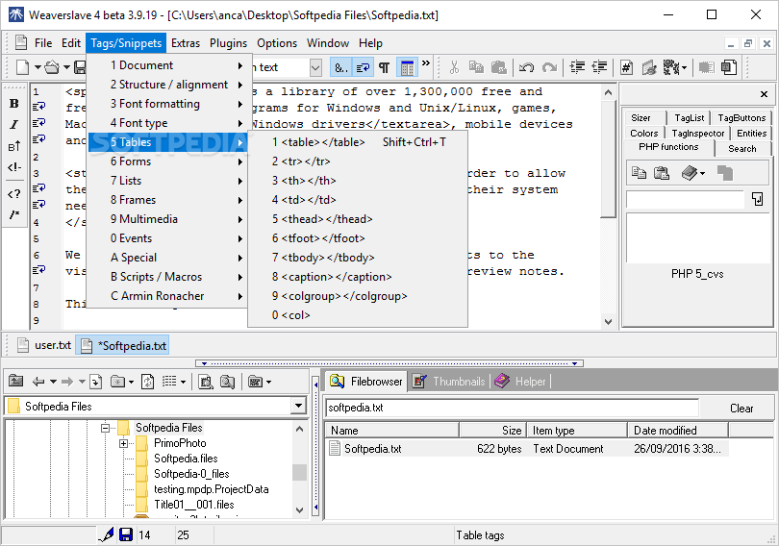Screen dimensions: 779x546
Task: Switch to the Search tab
Action: click(x=742, y=148)
